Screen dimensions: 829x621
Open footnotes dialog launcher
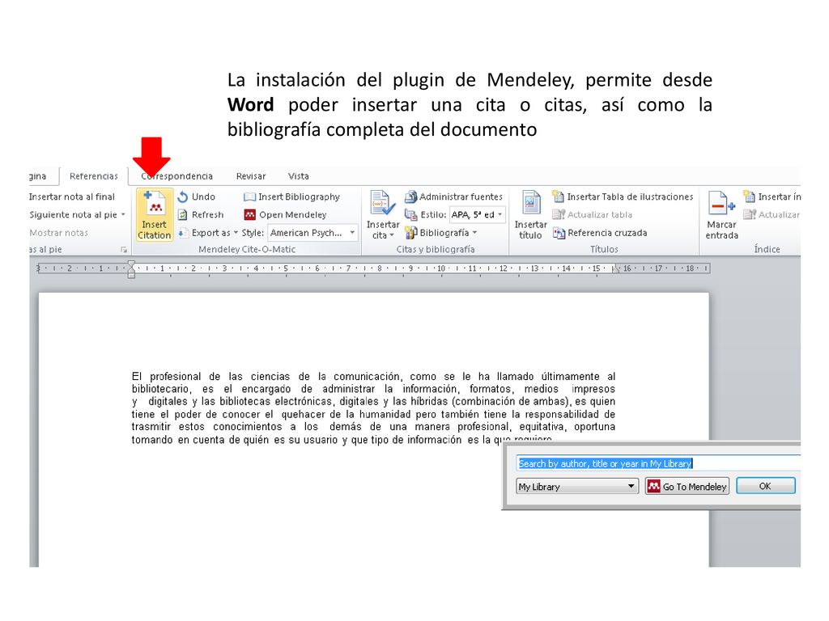click(124, 250)
